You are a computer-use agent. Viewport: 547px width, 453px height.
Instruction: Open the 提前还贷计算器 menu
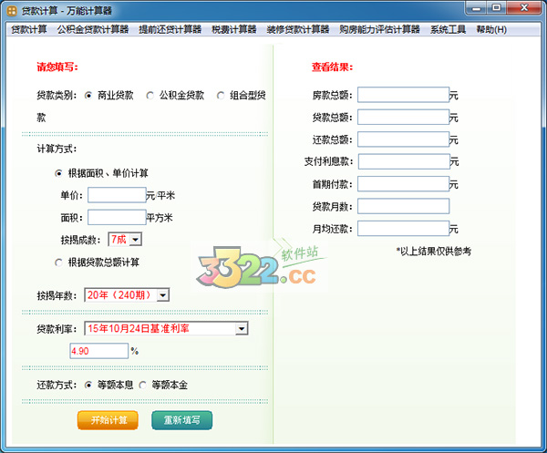[170, 30]
